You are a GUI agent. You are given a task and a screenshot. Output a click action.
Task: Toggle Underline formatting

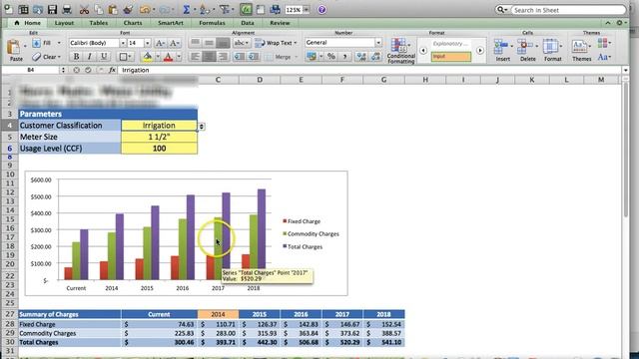[104, 57]
